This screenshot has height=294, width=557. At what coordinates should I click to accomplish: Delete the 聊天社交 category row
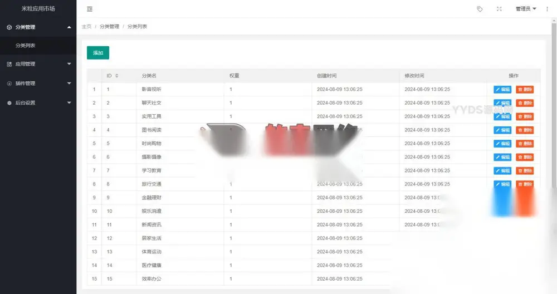click(525, 103)
